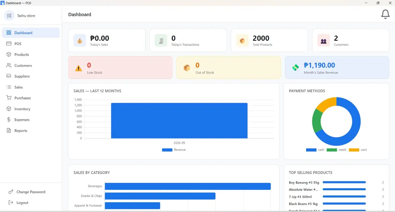Viewport: 395px width, 212px height.
Task: Click the Tashu store name
Action: pyautogui.click(x=26, y=16)
